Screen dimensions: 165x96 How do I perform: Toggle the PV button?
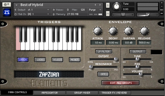(162, 13)
